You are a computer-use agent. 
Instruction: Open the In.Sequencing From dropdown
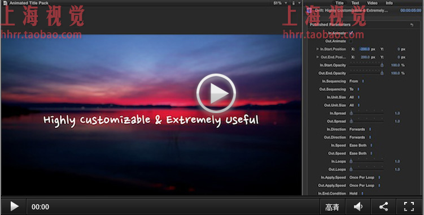click(x=357, y=81)
